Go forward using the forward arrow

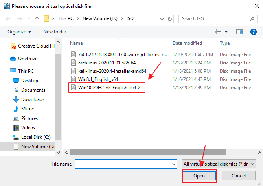pyautogui.click(x=20, y=19)
